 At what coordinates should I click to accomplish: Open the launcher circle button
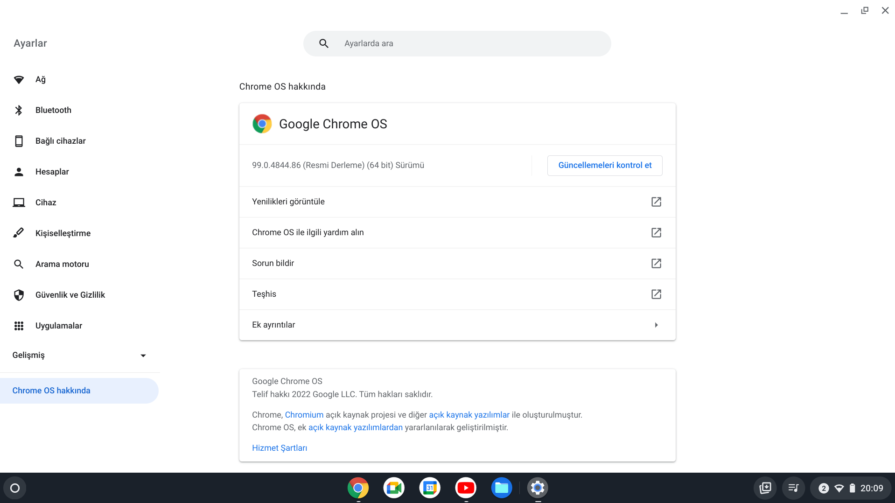pos(15,488)
